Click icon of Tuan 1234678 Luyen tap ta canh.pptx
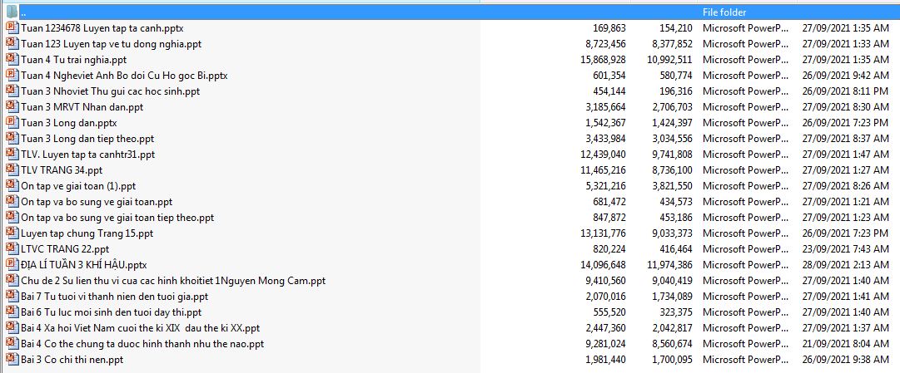900x373 pixels. (x=12, y=28)
